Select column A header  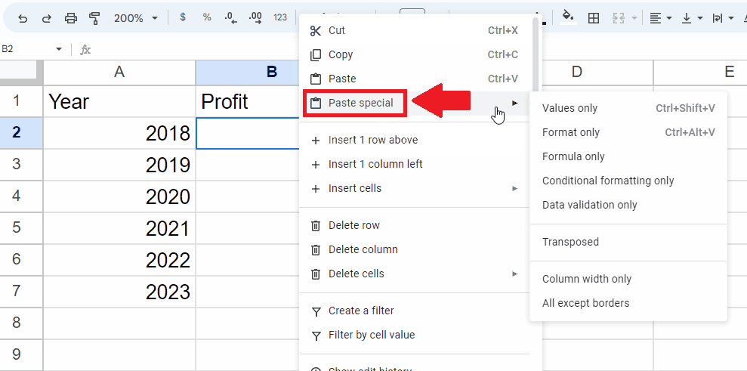(x=119, y=72)
